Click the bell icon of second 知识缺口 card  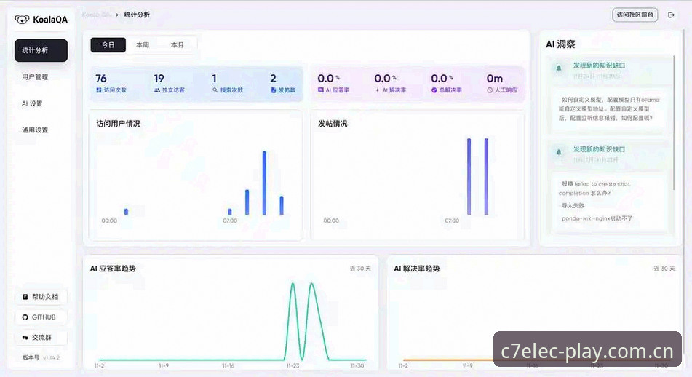pos(559,152)
